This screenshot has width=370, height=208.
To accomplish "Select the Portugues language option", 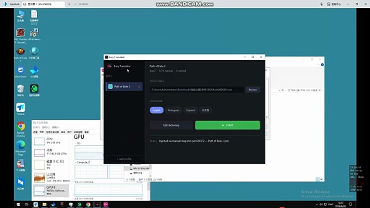I will 173,110.
